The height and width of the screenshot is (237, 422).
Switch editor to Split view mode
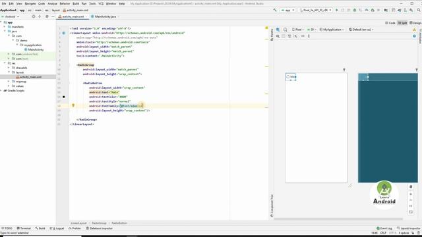[403, 23]
